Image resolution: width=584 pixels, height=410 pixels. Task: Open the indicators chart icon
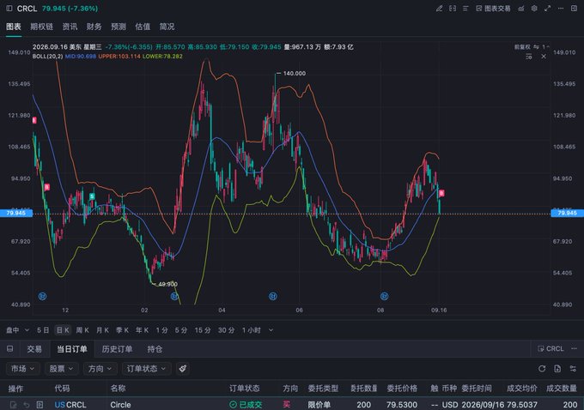pos(521,9)
